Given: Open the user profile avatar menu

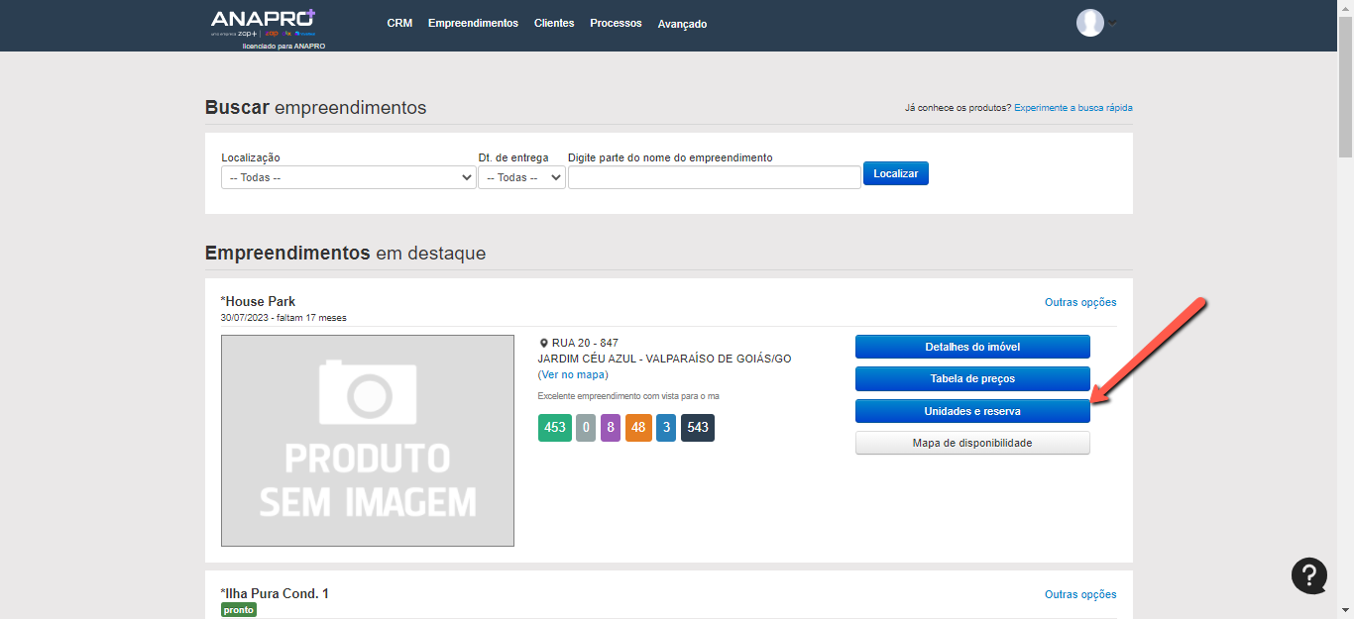Looking at the screenshot, I should (x=1090, y=23).
